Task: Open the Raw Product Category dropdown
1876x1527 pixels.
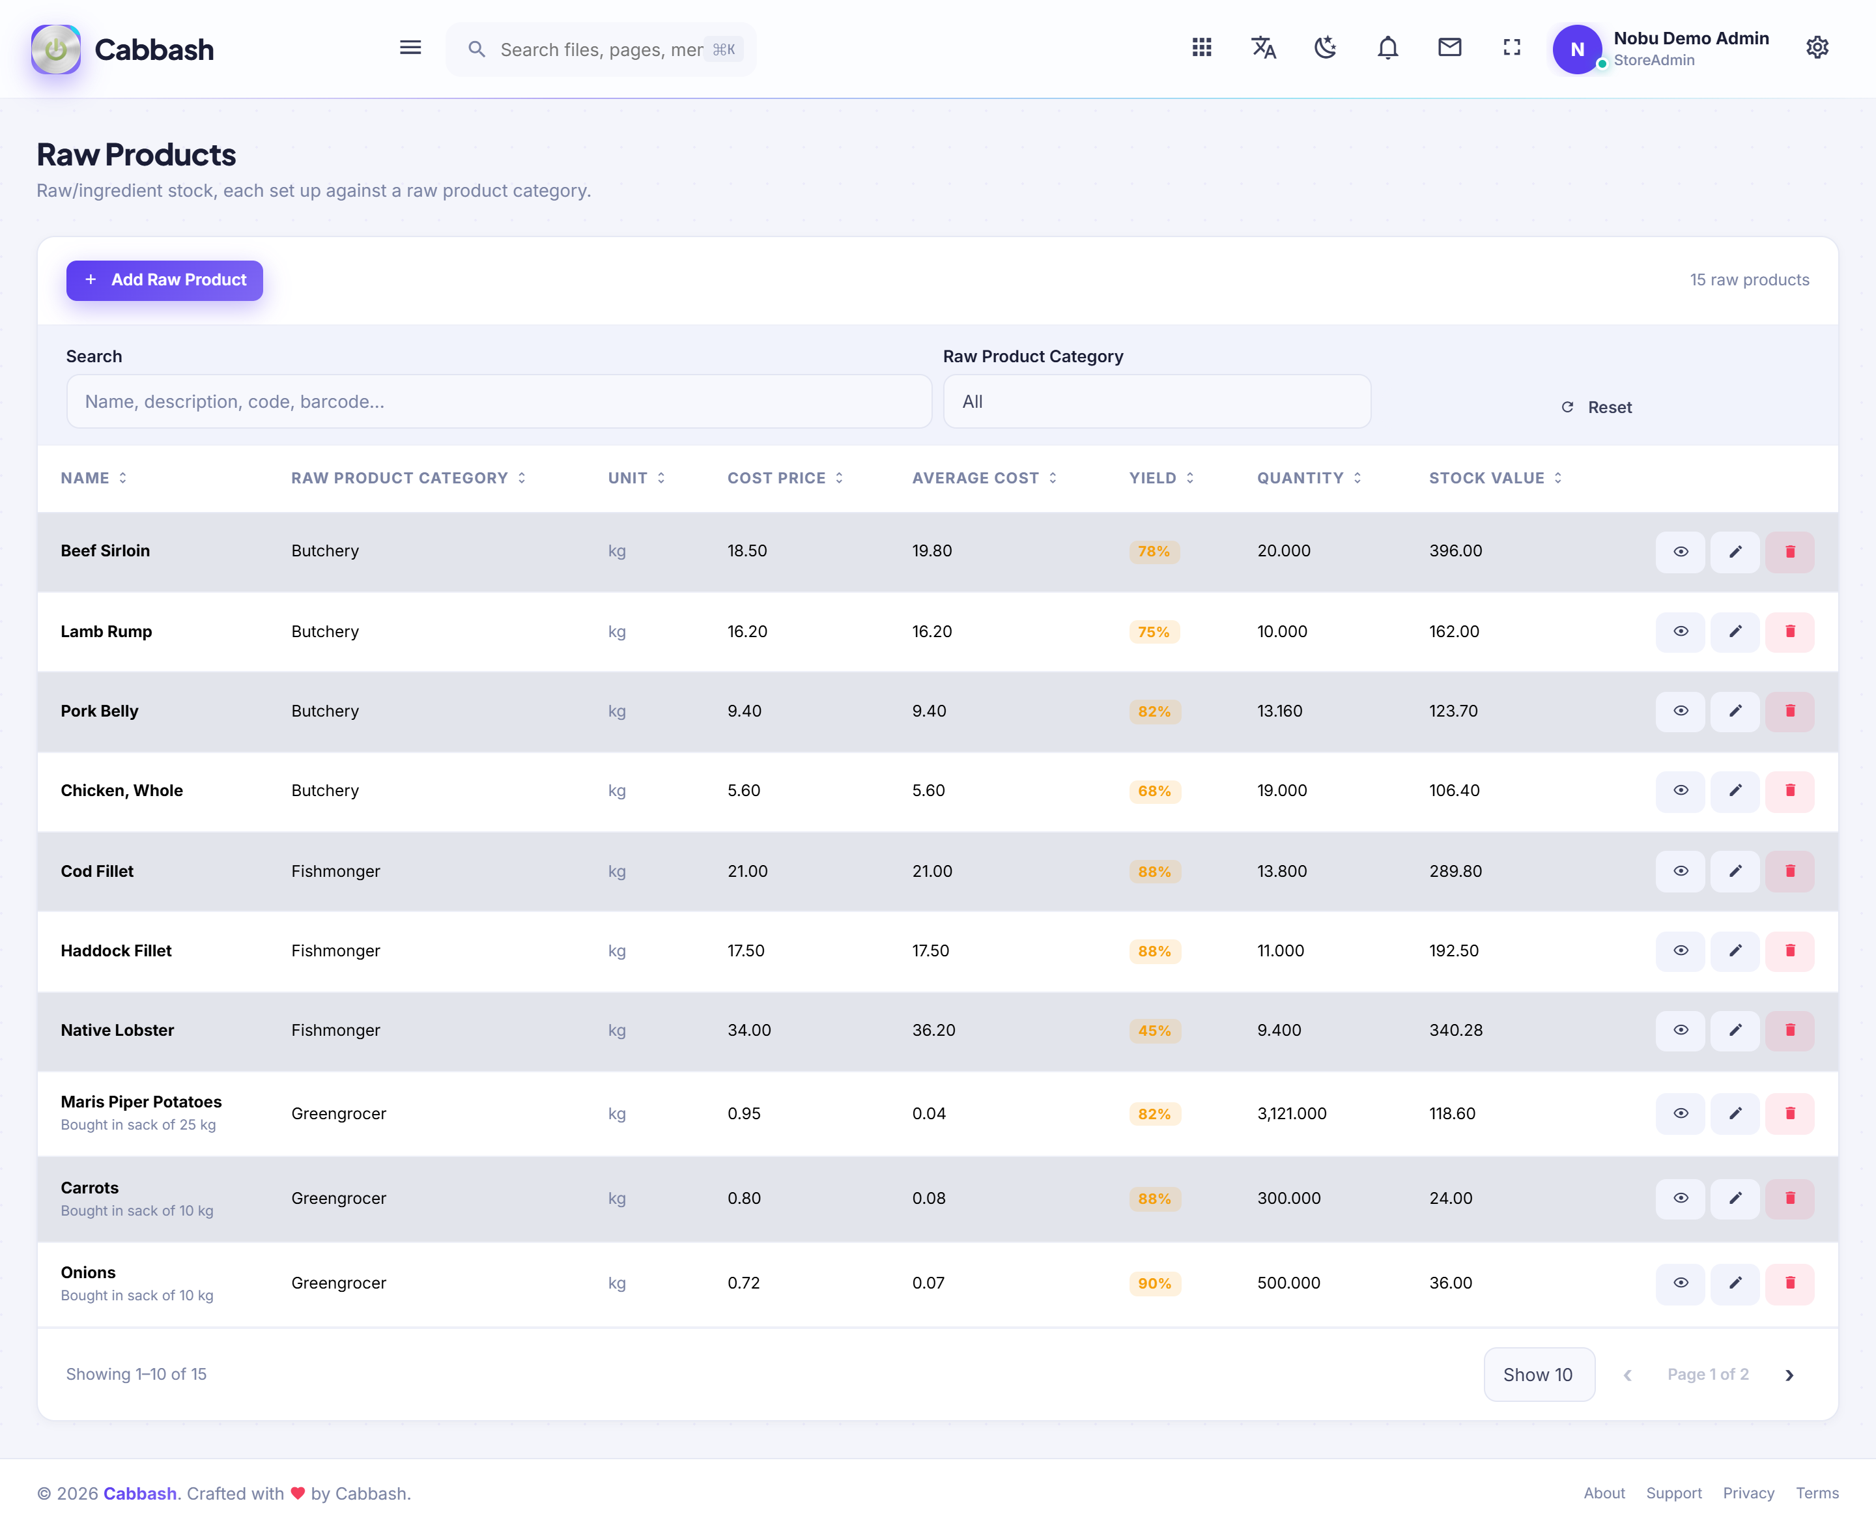Action: 1157,402
